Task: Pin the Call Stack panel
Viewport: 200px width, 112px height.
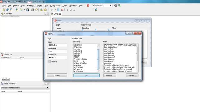Action: point(46,14)
